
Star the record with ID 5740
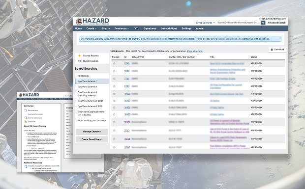[x=114, y=63]
